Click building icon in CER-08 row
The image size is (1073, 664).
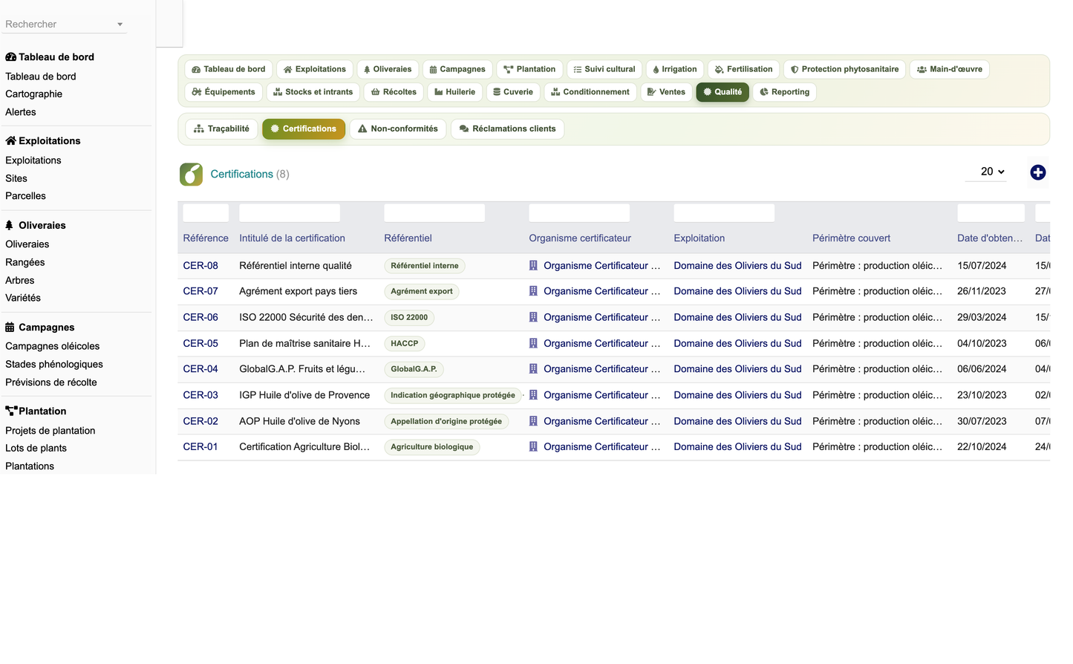(x=533, y=265)
